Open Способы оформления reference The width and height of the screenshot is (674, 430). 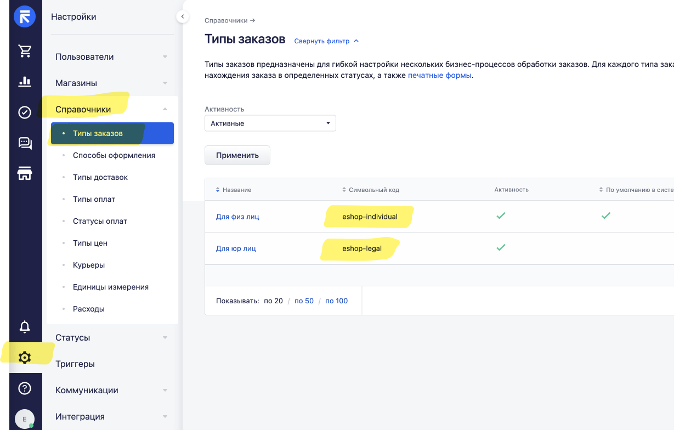point(114,155)
